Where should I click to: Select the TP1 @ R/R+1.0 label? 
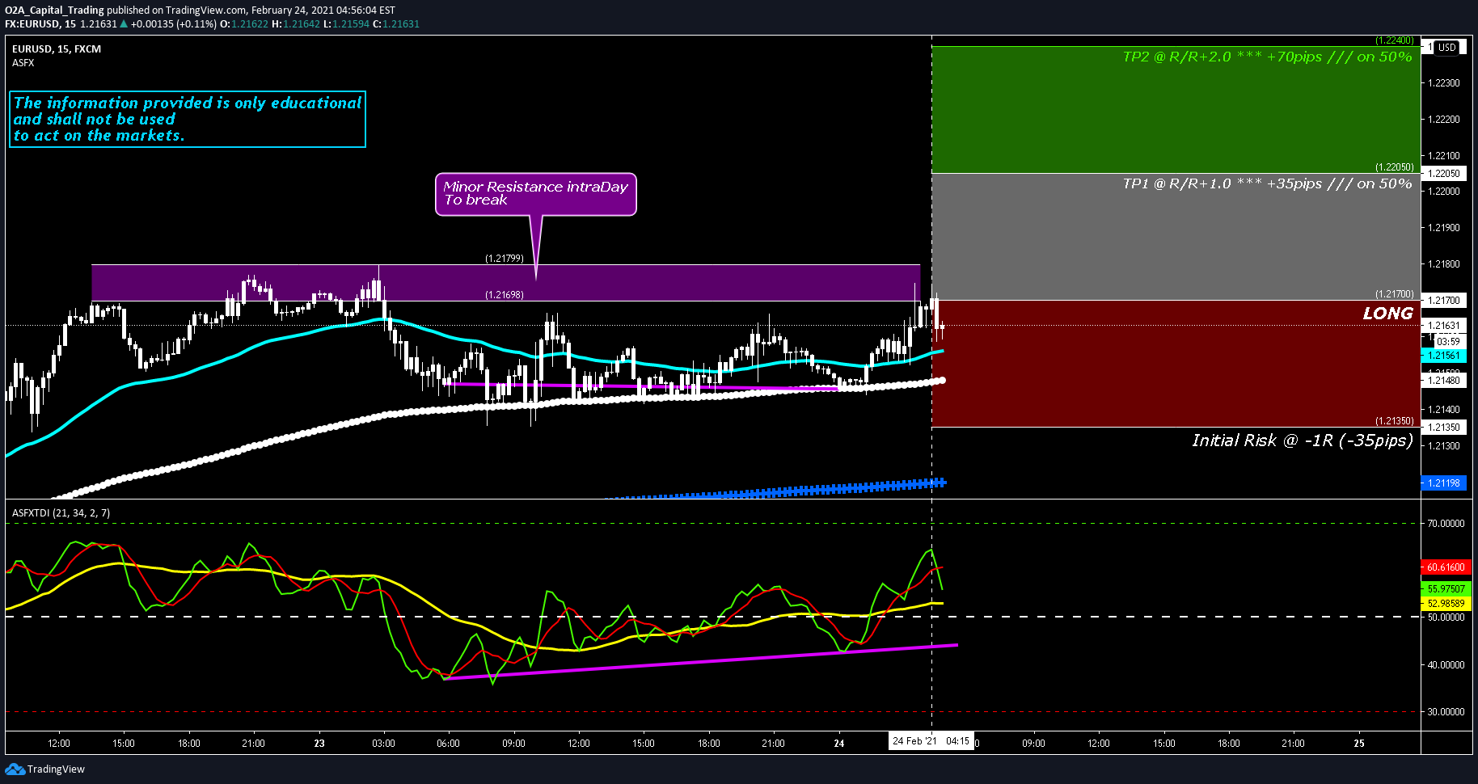pyautogui.click(x=1267, y=184)
